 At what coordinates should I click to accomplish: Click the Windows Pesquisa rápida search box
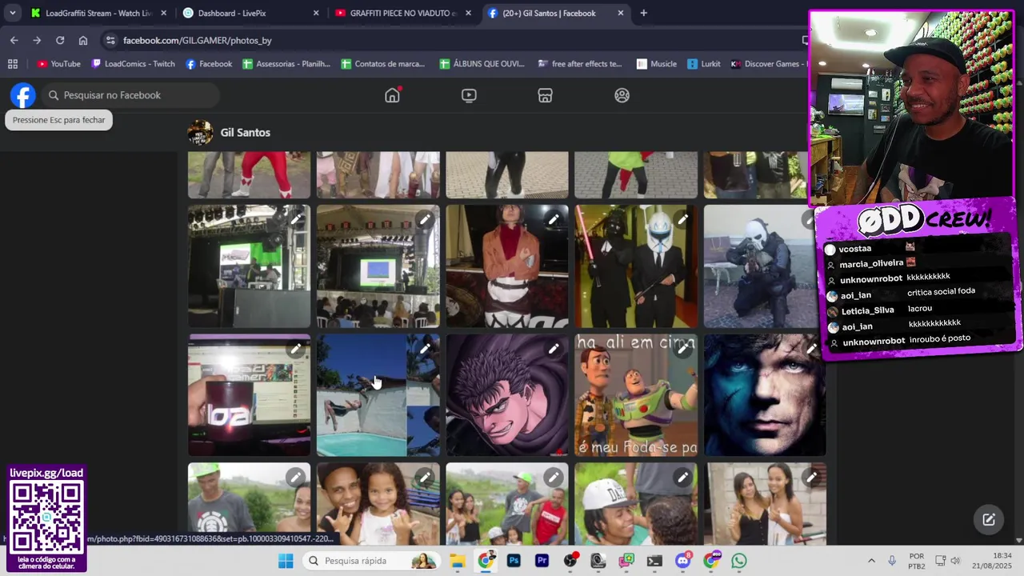click(x=372, y=561)
